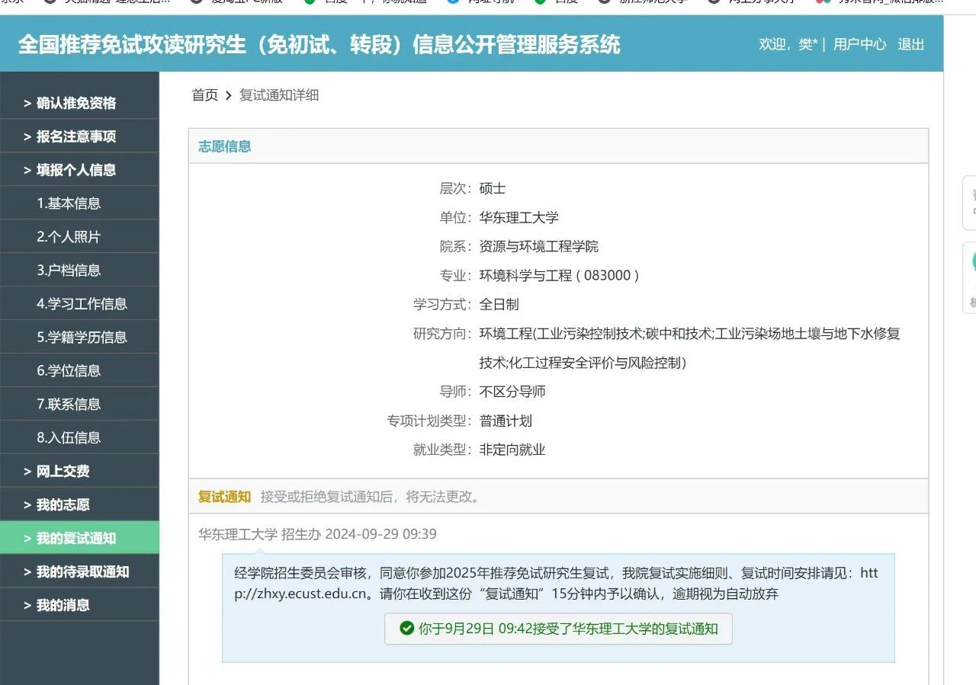Select 4.学习工作信息 in the sidebar
The height and width of the screenshot is (685, 976).
coord(79,304)
